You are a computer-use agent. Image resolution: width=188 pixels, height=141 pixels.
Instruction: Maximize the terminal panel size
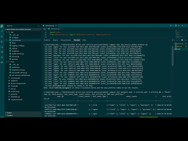182,40
